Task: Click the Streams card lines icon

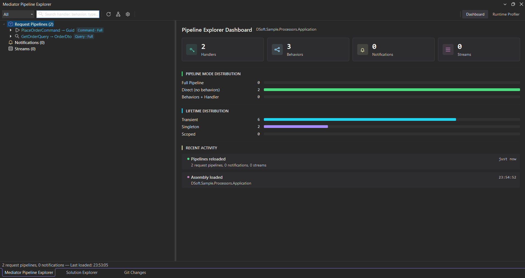Action: point(448,50)
